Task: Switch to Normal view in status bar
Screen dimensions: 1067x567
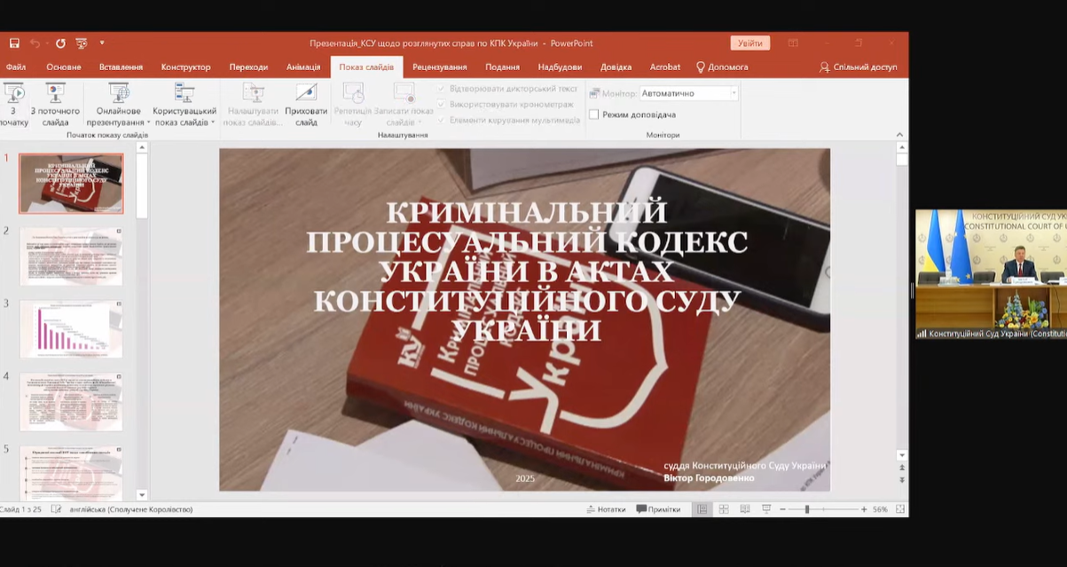Action: click(702, 509)
